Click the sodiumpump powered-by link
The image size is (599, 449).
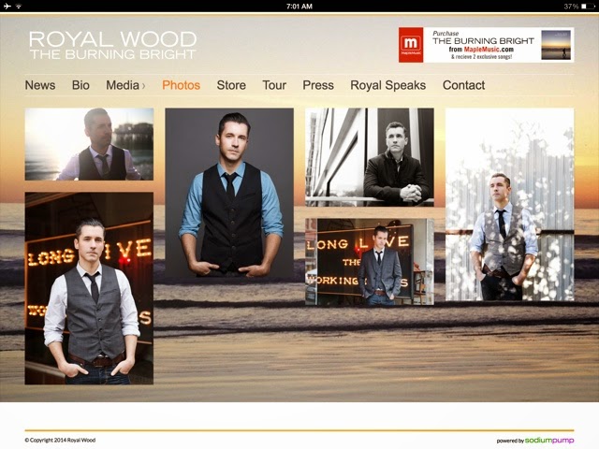point(548,440)
